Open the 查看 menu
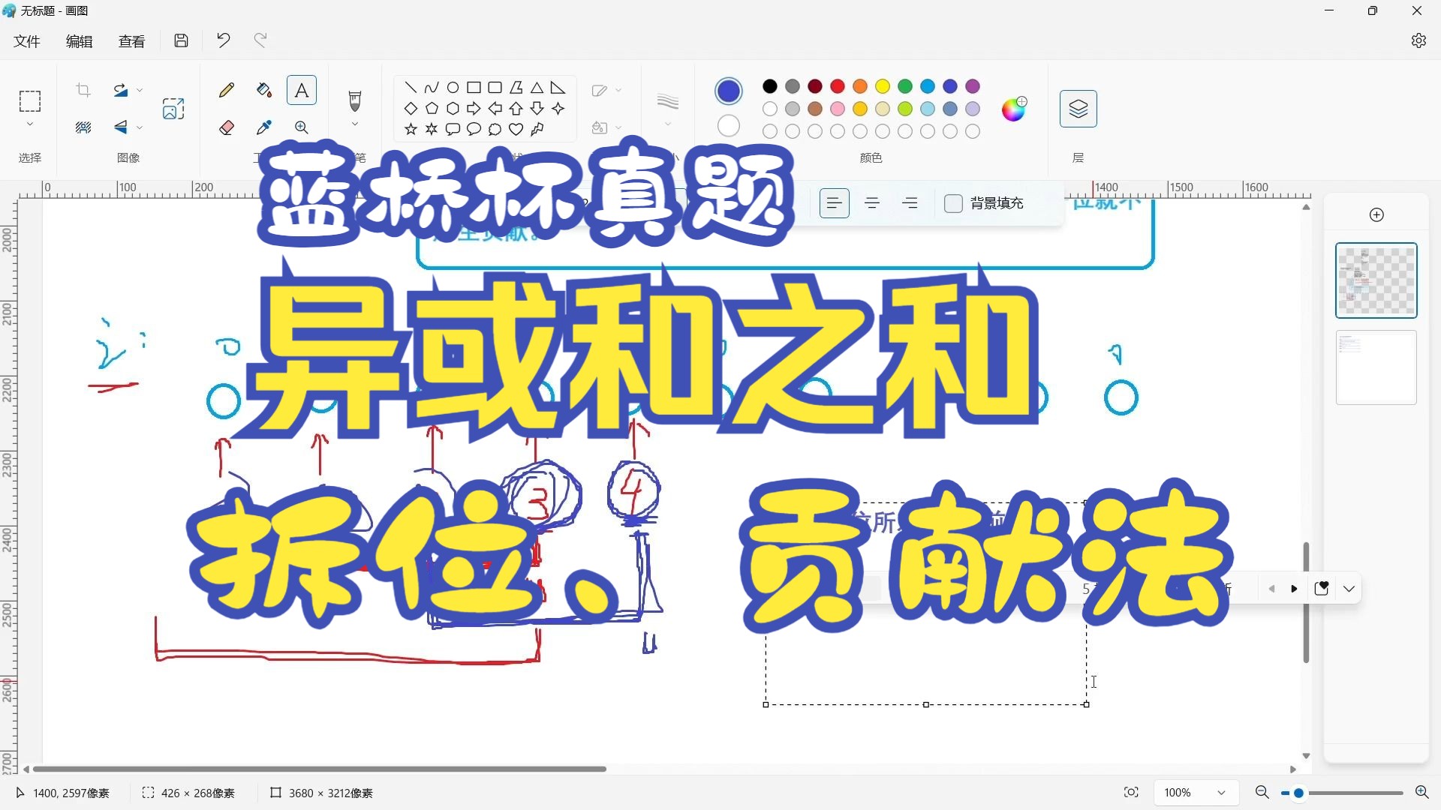 pos(131,41)
